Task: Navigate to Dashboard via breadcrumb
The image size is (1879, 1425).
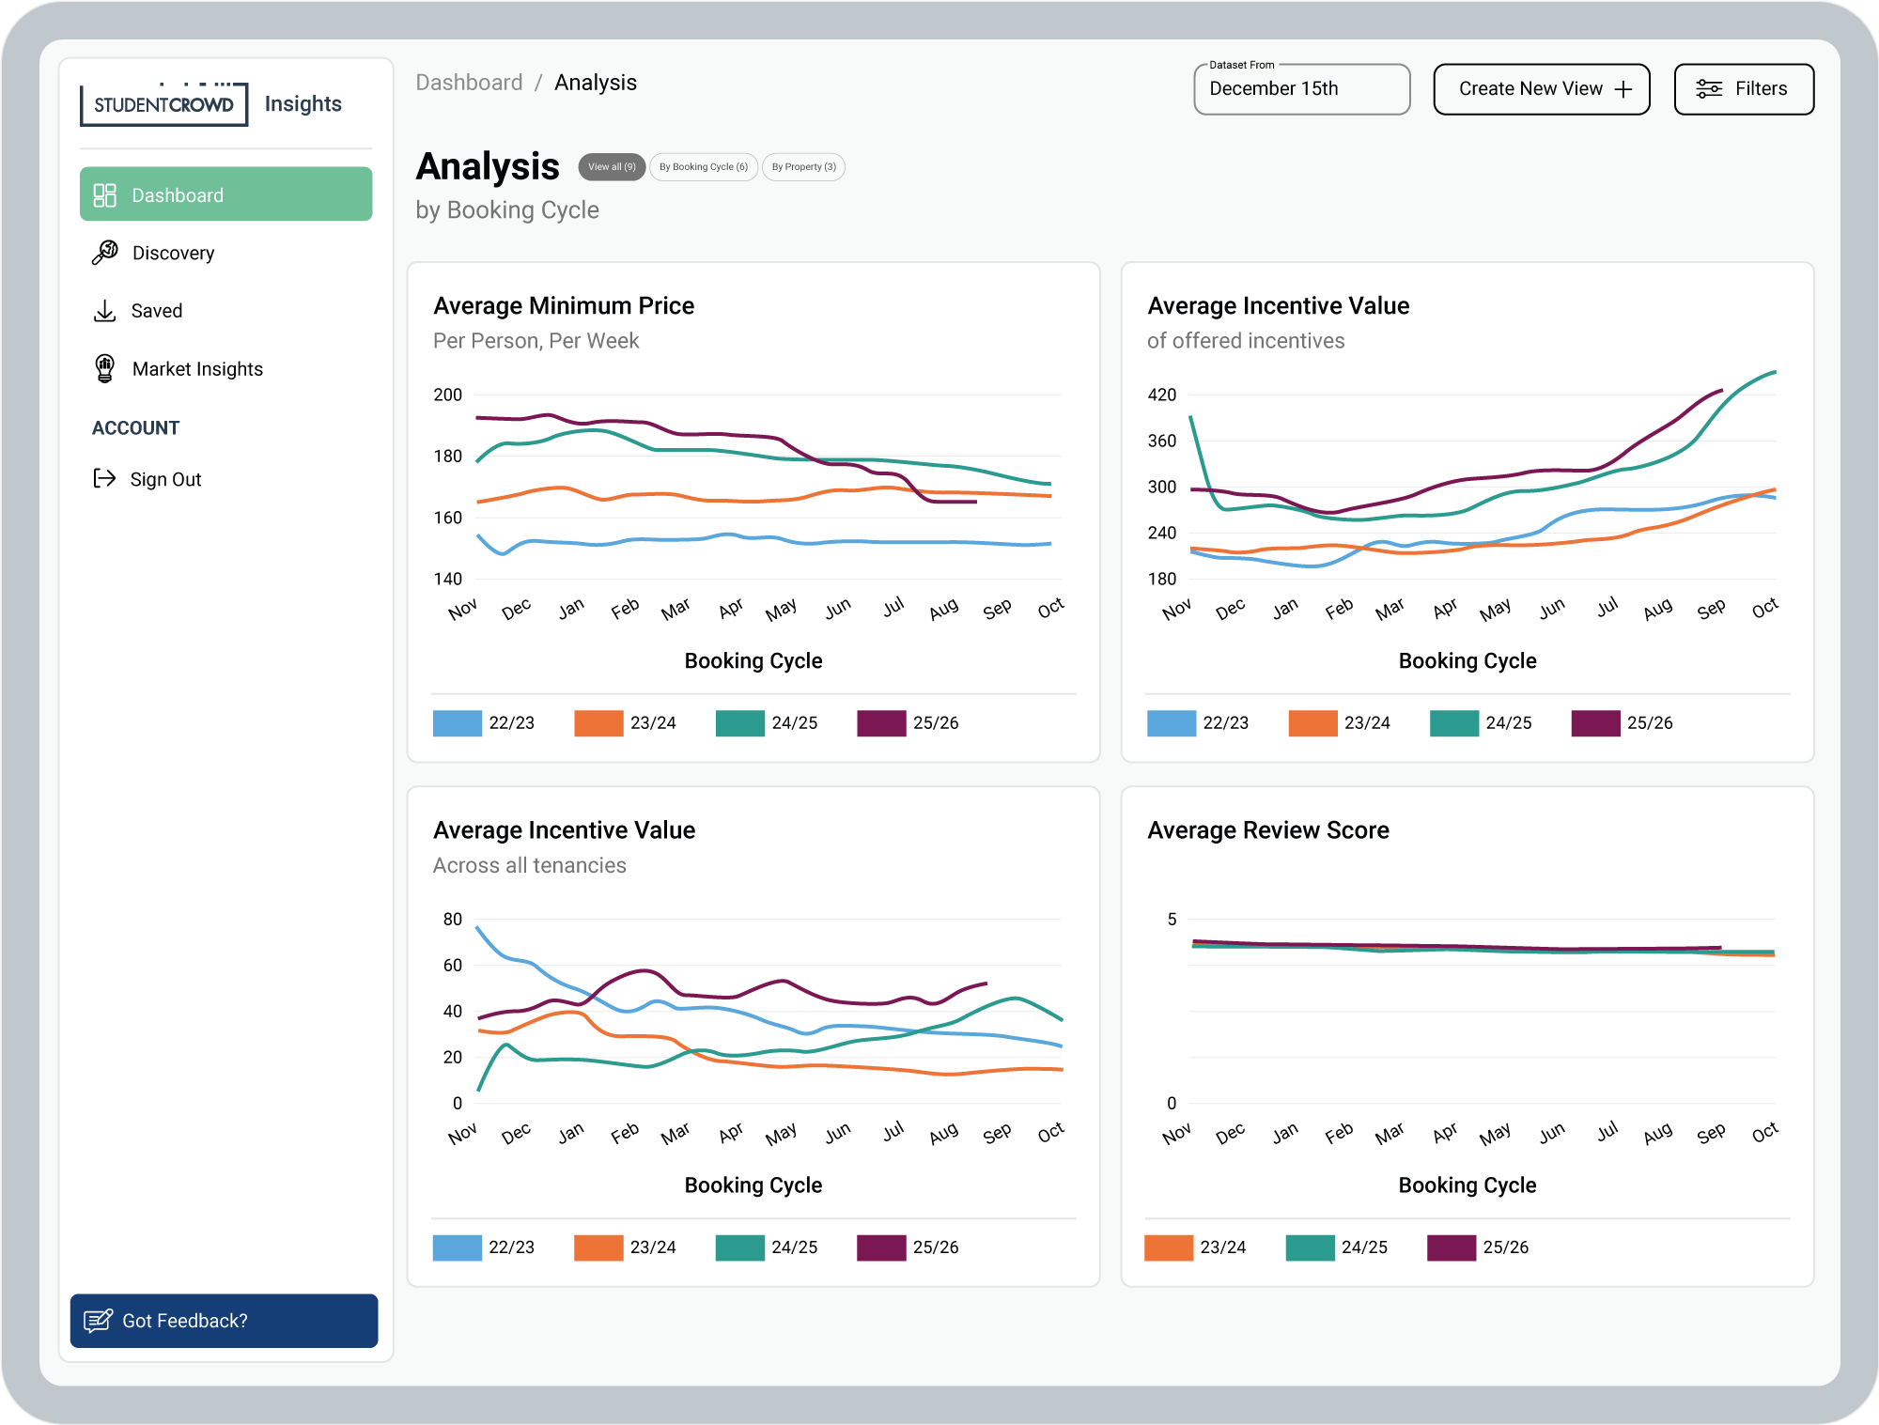Action: [470, 83]
